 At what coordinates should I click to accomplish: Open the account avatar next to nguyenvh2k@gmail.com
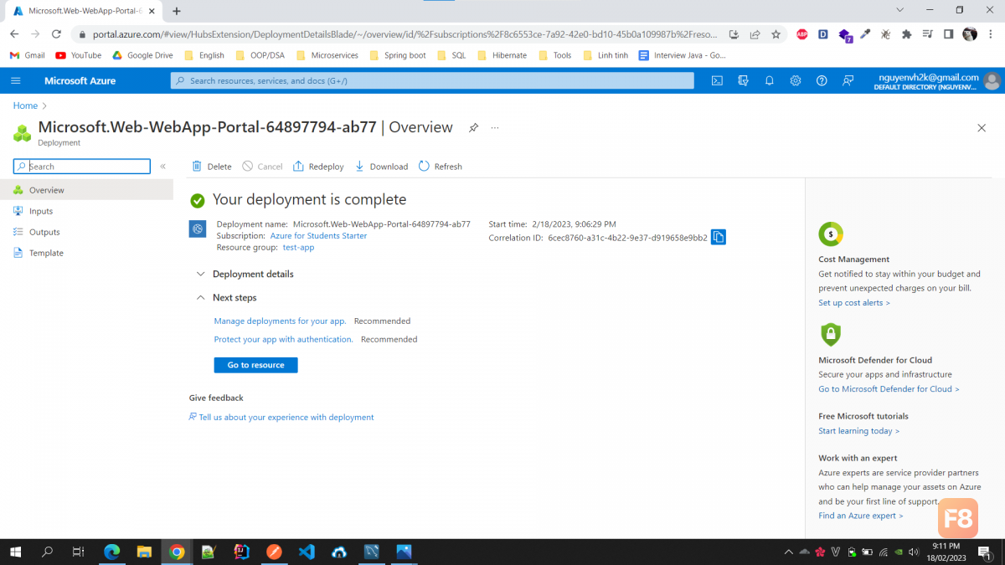pos(992,80)
